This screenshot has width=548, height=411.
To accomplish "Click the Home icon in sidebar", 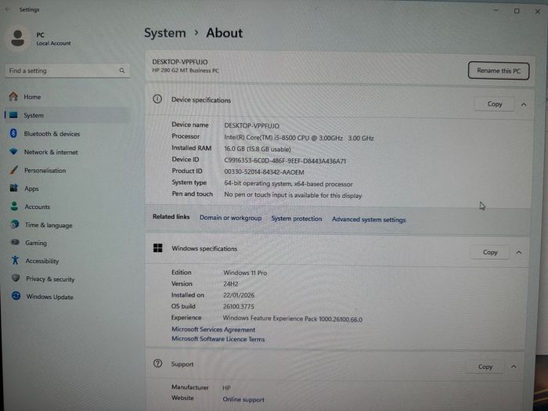I will point(13,96).
